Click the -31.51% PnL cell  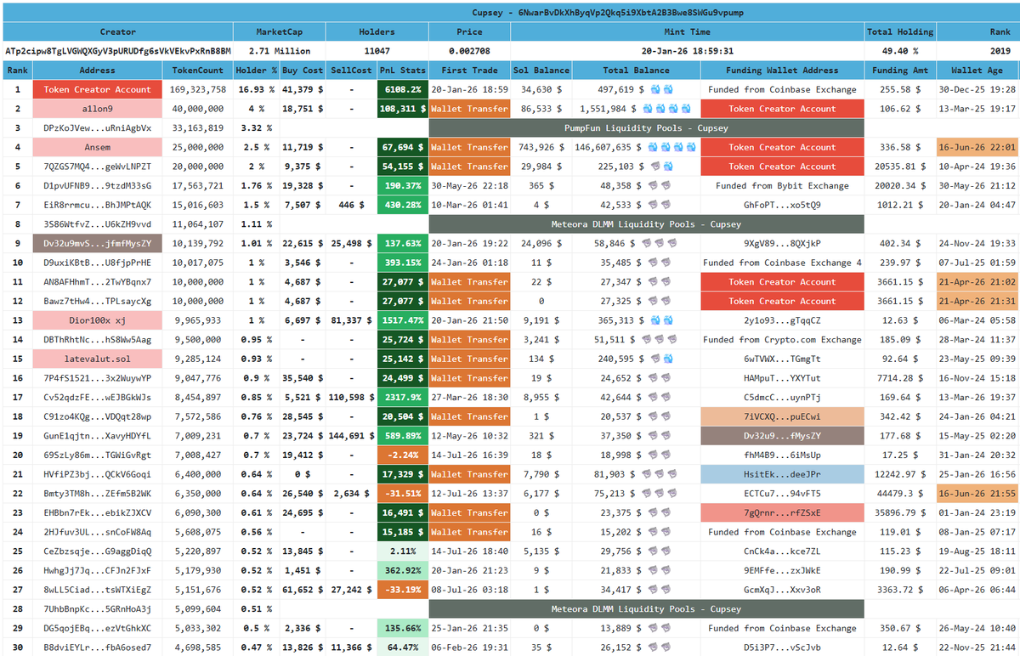[402, 494]
